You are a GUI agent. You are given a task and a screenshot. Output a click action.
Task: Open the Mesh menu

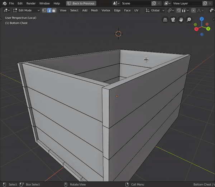pos(94,10)
